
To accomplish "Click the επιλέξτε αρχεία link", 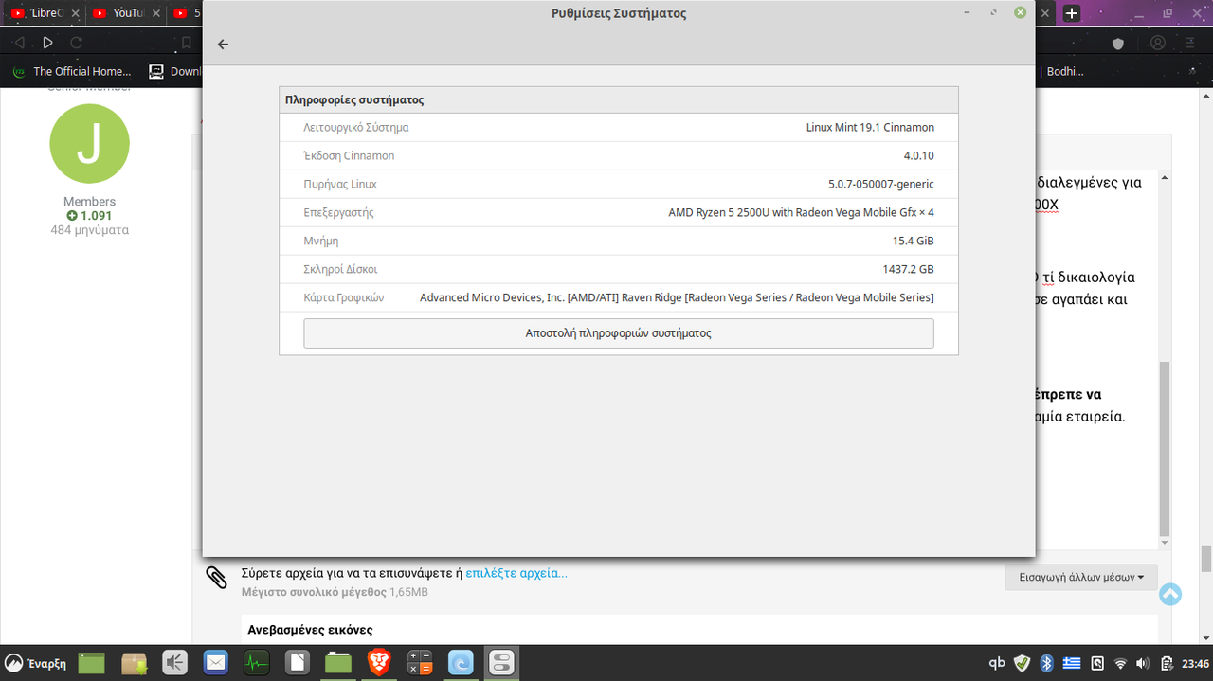I will (516, 573).
